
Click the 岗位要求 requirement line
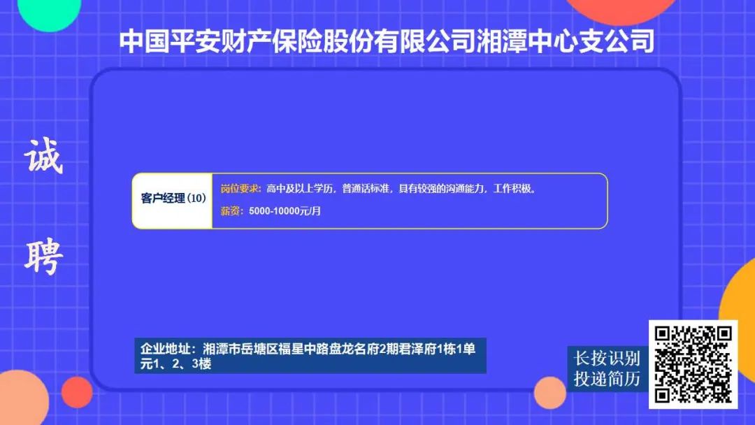point(378,188)
